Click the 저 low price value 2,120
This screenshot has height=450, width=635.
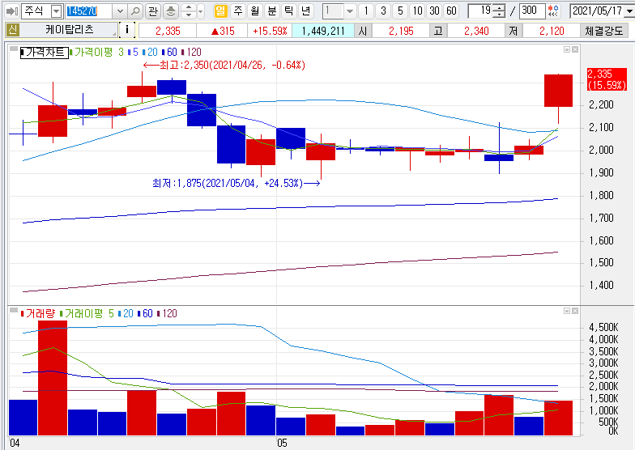(x=552, y=31)
